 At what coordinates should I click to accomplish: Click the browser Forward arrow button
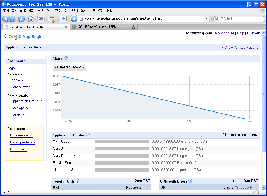point(12,19)
